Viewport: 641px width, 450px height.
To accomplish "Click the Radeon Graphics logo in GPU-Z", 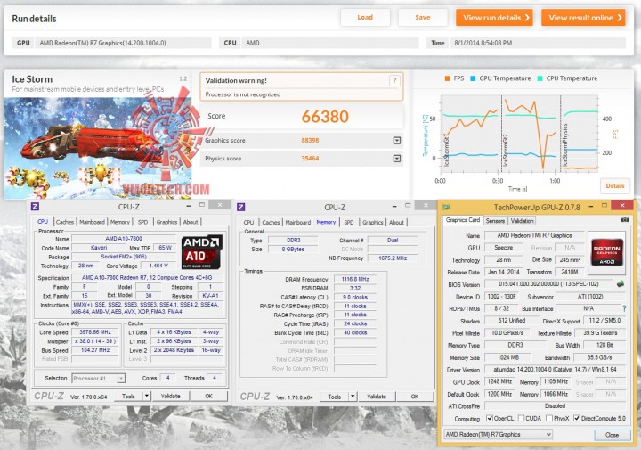I will pos(606,252).
